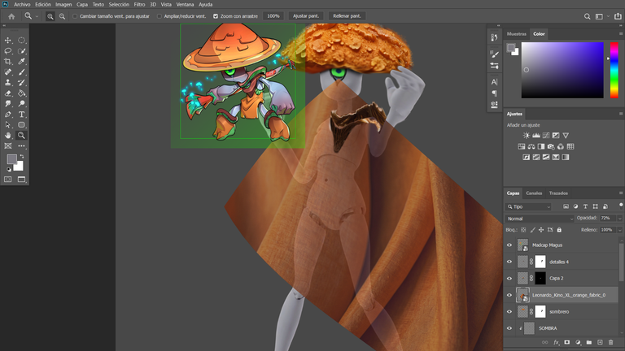Image resolution: width=625 pixels, height=351 pixels.
Task: Create a new layer
Action: click(600, 342)
